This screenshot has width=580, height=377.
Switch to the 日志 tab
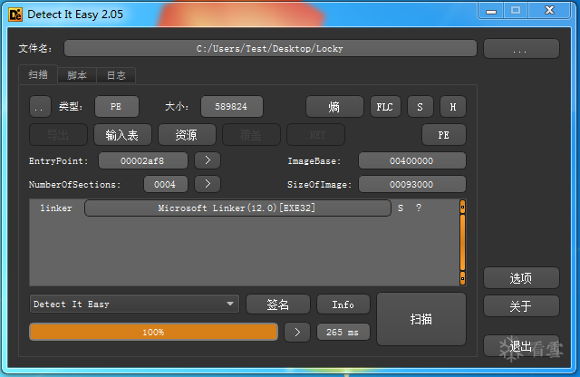(x=116, y=75)
